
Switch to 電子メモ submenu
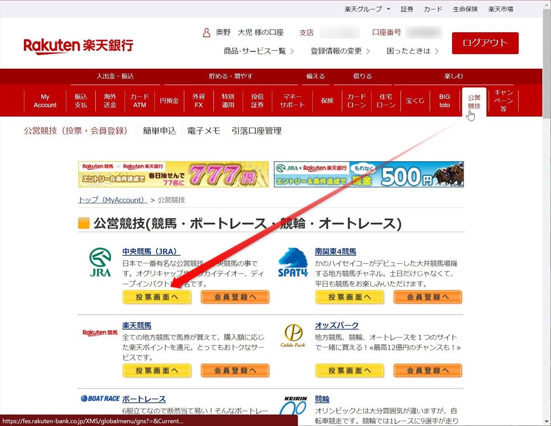(204, 131)
